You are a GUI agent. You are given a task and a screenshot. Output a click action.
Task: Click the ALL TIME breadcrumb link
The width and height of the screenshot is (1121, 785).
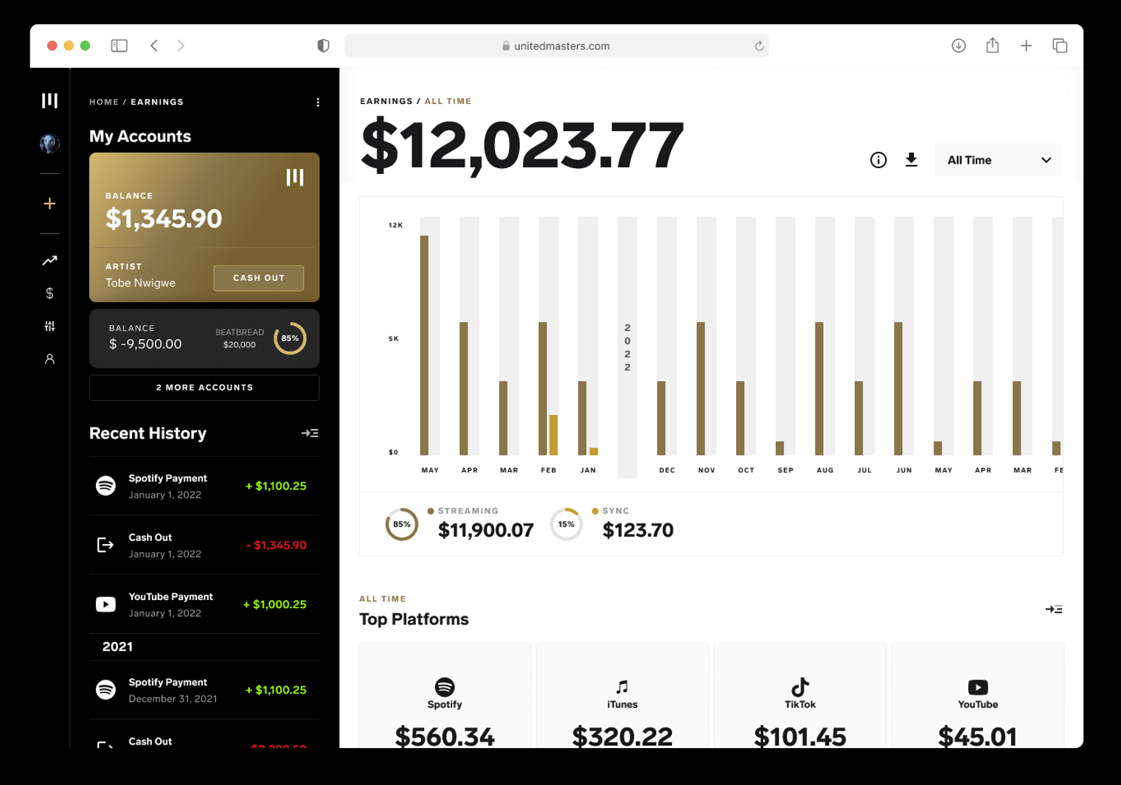[448, 102]
